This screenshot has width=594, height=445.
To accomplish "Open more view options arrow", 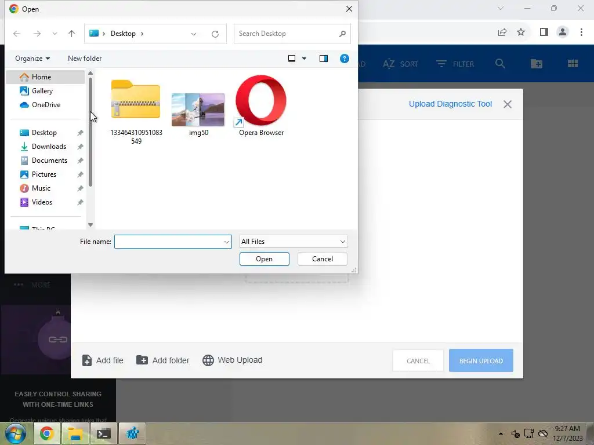I will point(304,59).
